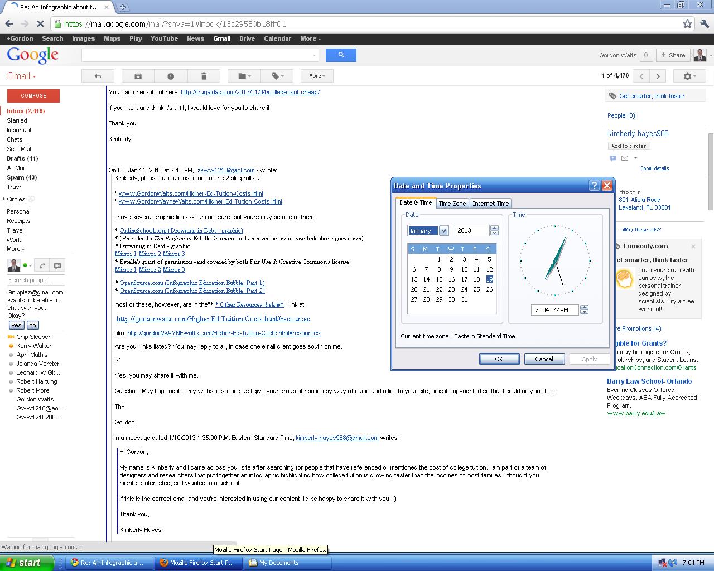Click OK in Date and Time Properties

tap(499, 359)
